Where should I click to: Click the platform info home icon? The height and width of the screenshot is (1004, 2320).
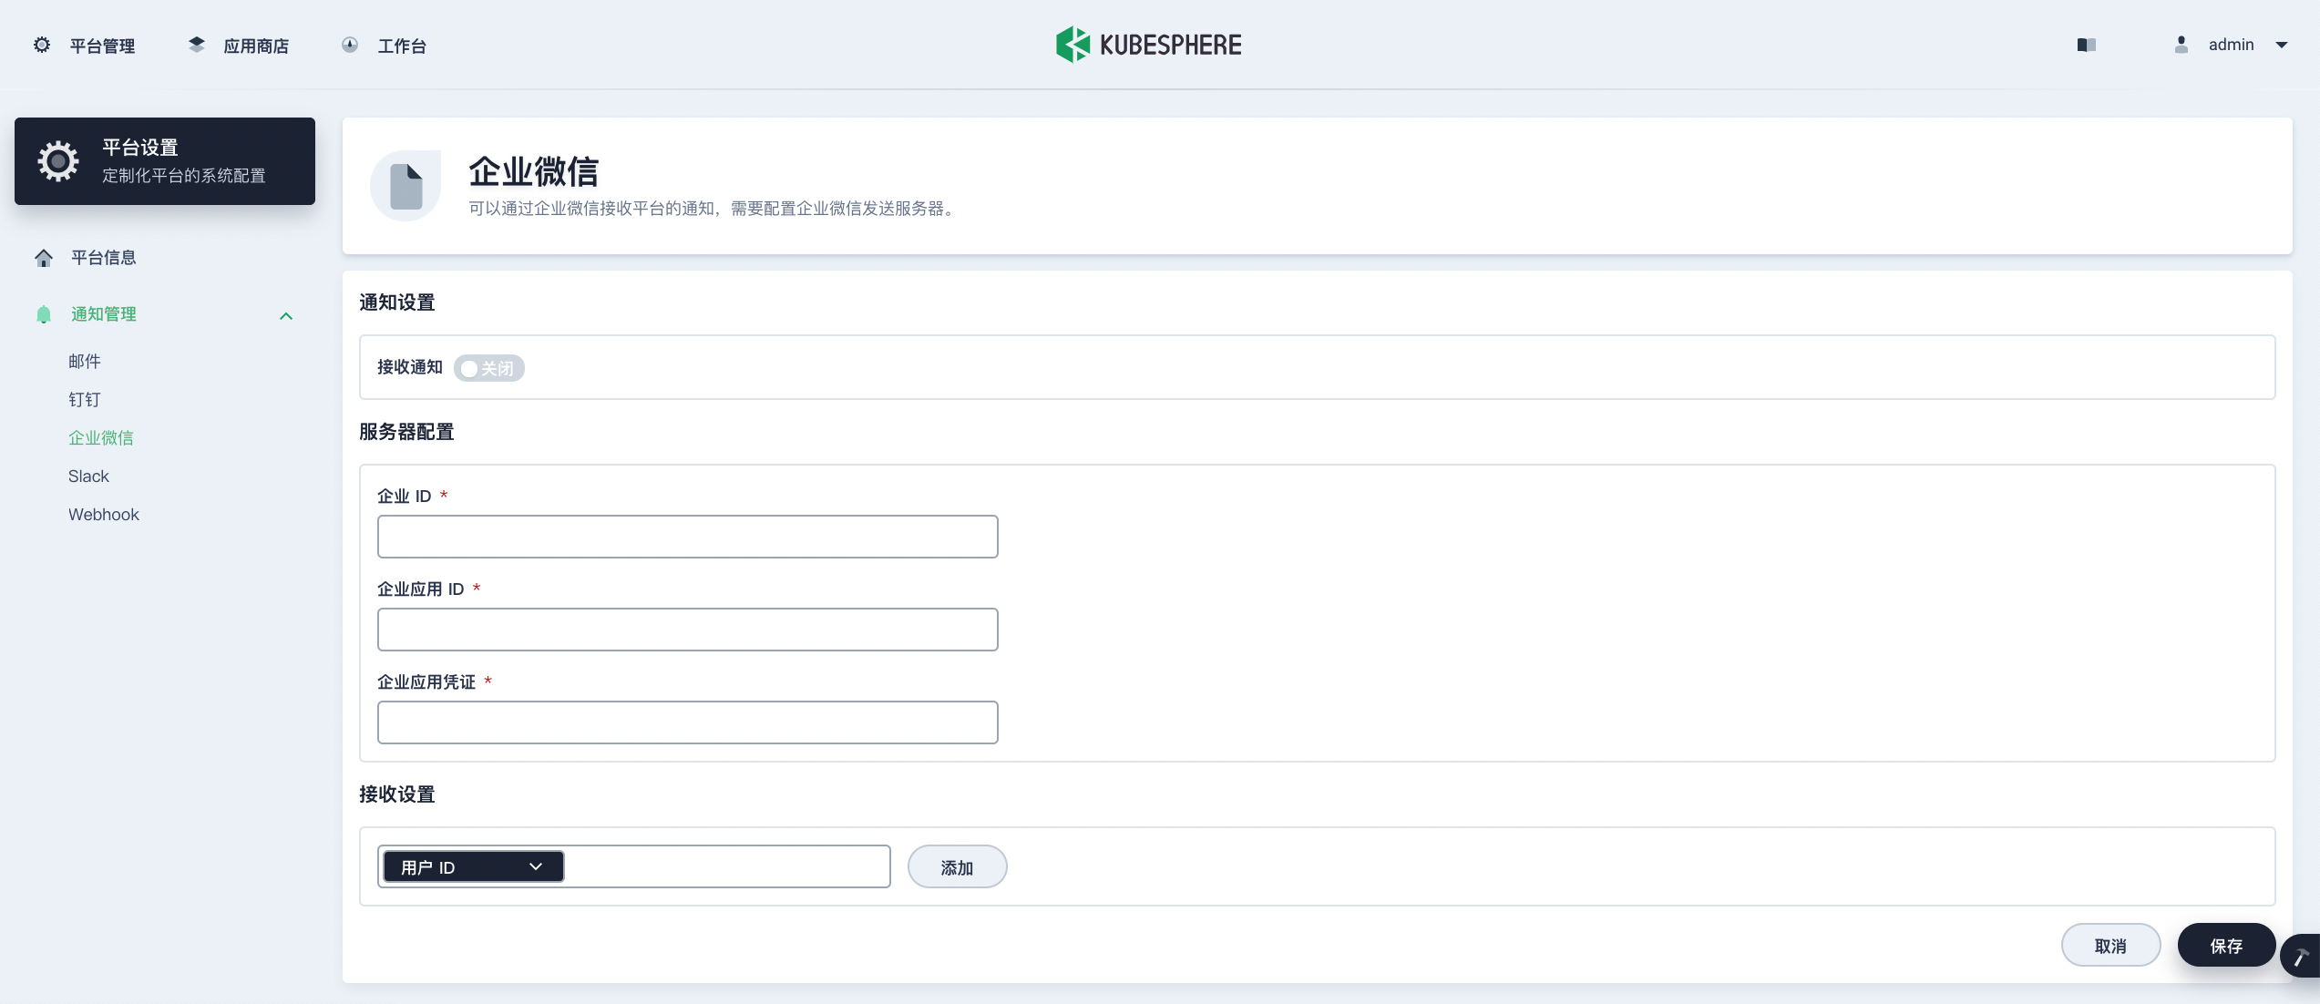[44, 258]
